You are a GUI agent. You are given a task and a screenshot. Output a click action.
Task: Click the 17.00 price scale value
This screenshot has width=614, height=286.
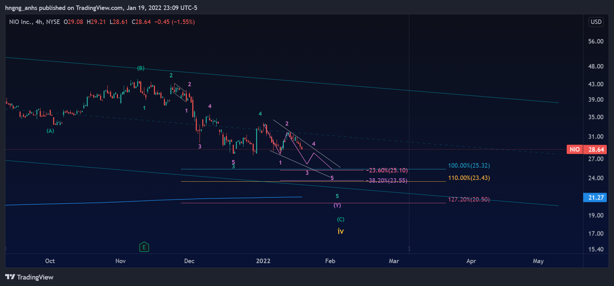click(596, 234)
